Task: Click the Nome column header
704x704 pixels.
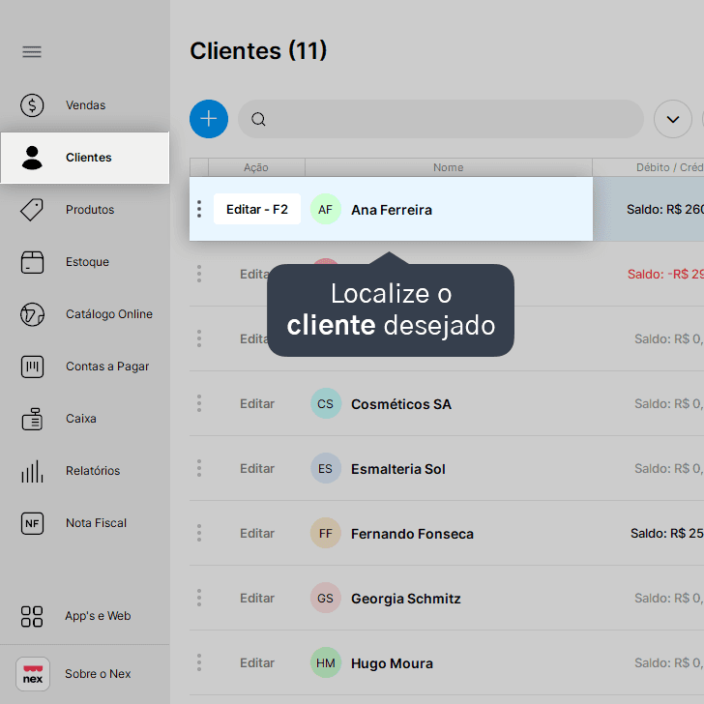Action: click(449, 167)
